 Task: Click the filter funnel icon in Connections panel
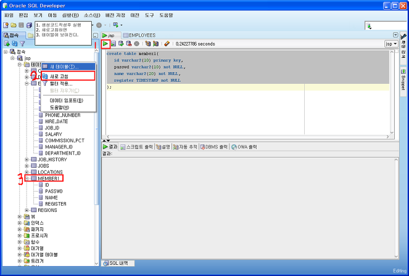point(22,44)
